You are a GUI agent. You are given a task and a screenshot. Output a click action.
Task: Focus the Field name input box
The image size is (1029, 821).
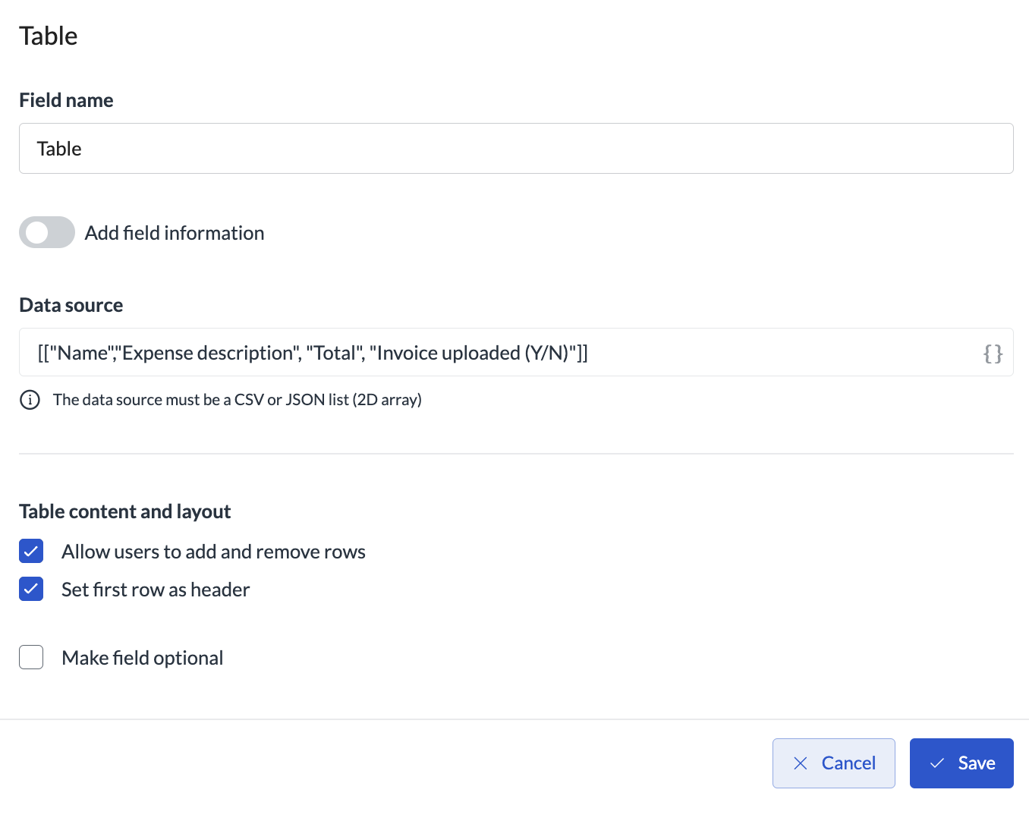click(x=516, y=149)
